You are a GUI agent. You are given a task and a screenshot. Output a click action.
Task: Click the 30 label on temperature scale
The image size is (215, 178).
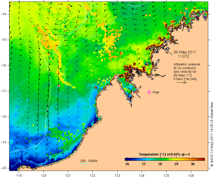click(192, 164)
